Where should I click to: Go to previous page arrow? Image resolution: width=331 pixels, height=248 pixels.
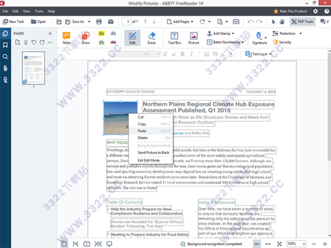point(145,21)
